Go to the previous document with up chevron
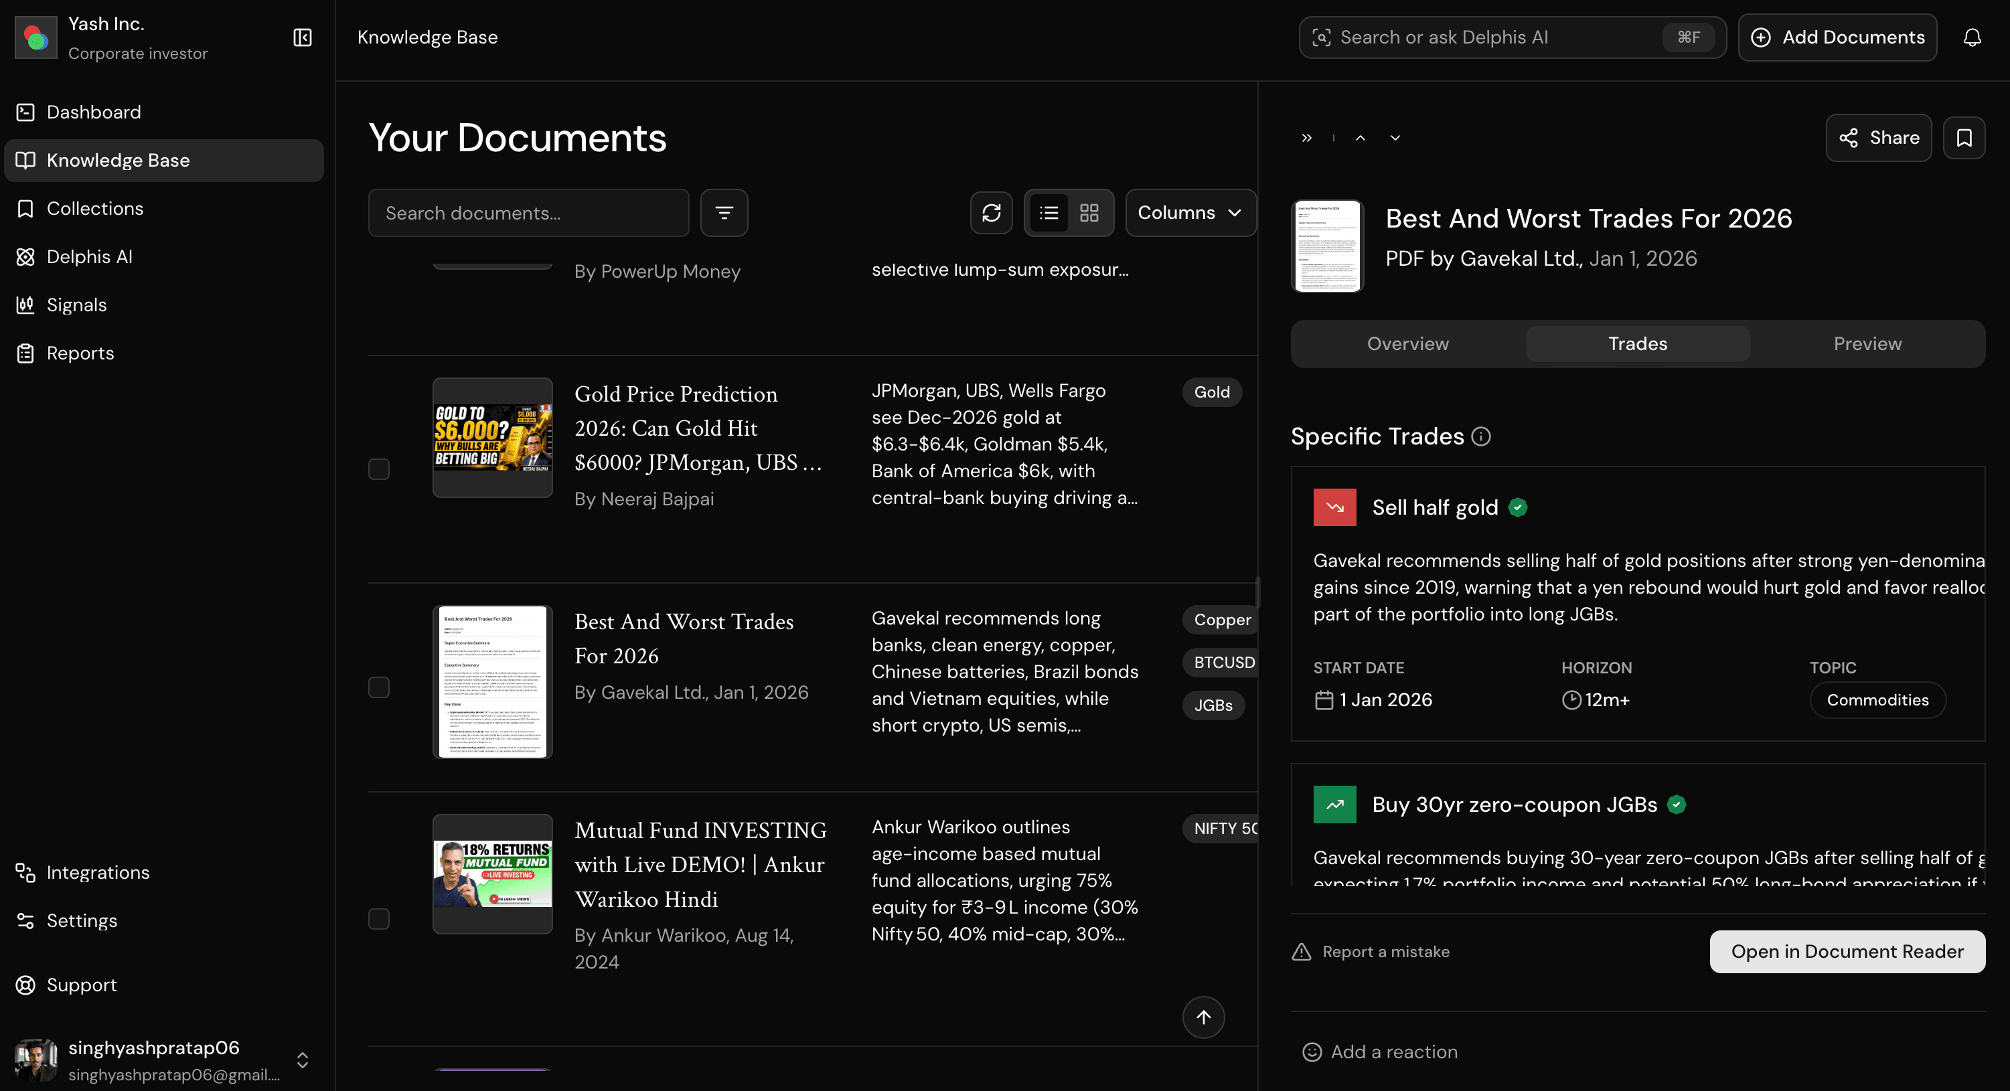This screenshot has height=1091, width=2010. coord(1360,138)
